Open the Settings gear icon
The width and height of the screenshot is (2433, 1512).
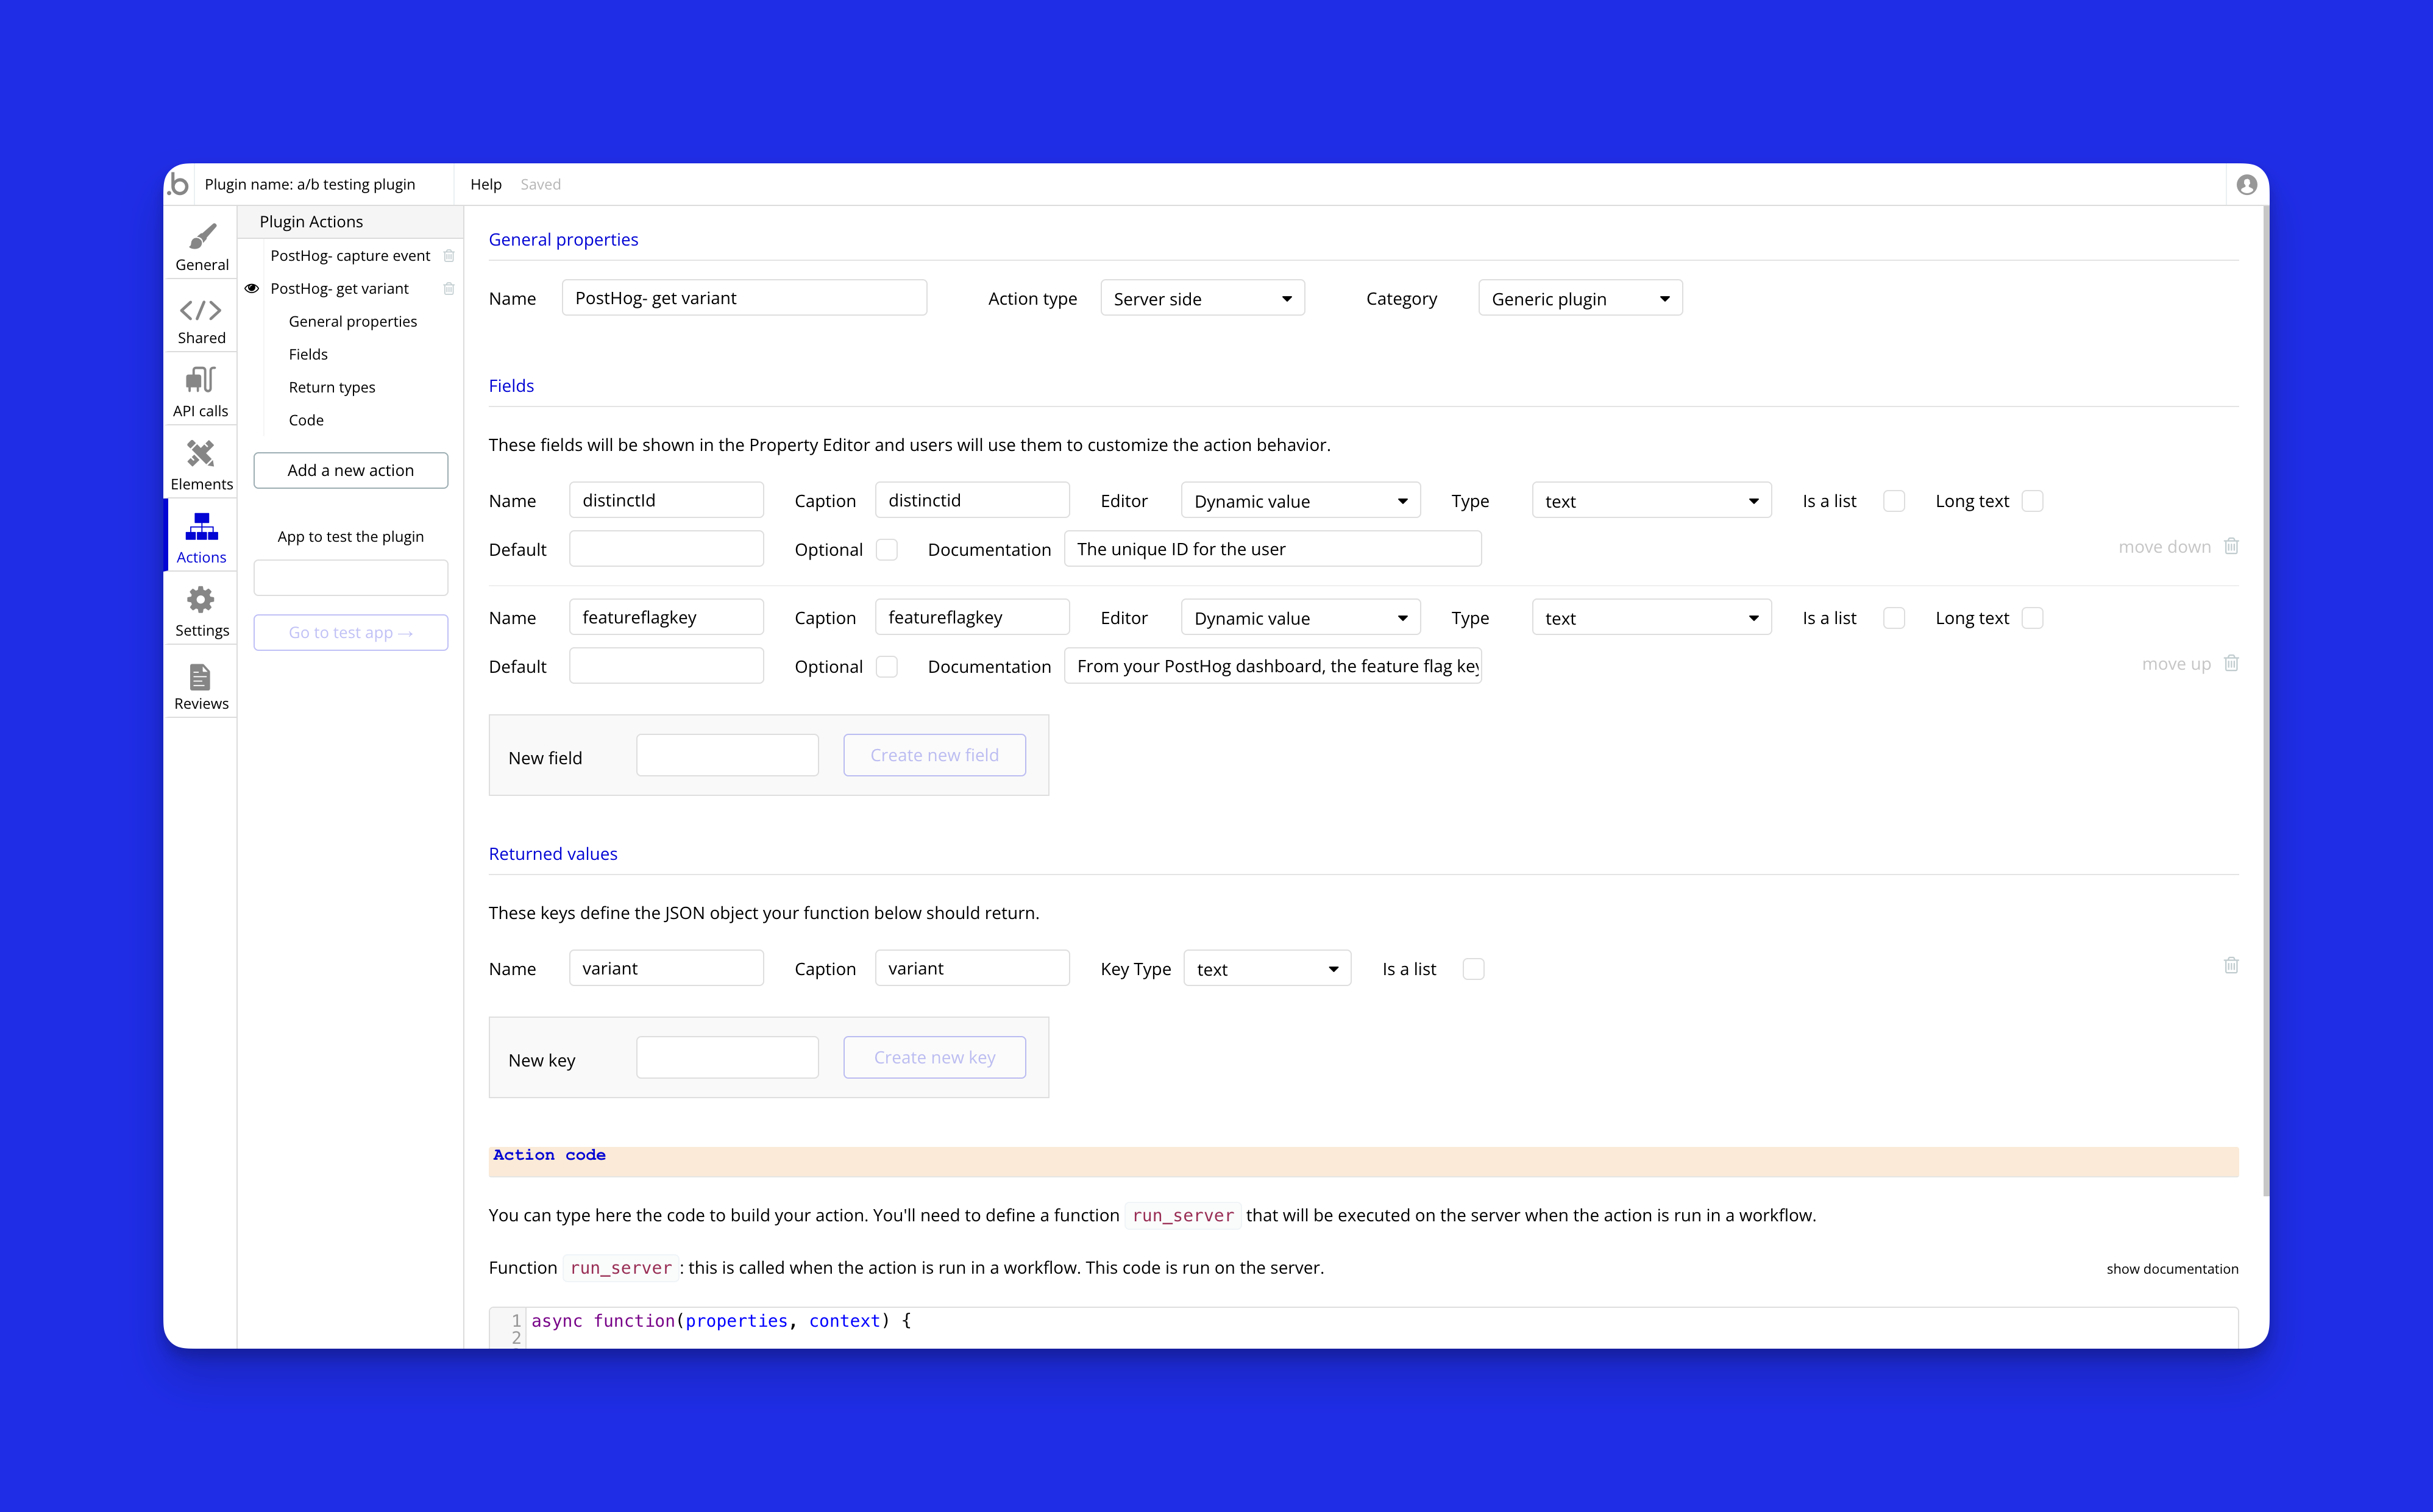[x=201, y=600]
